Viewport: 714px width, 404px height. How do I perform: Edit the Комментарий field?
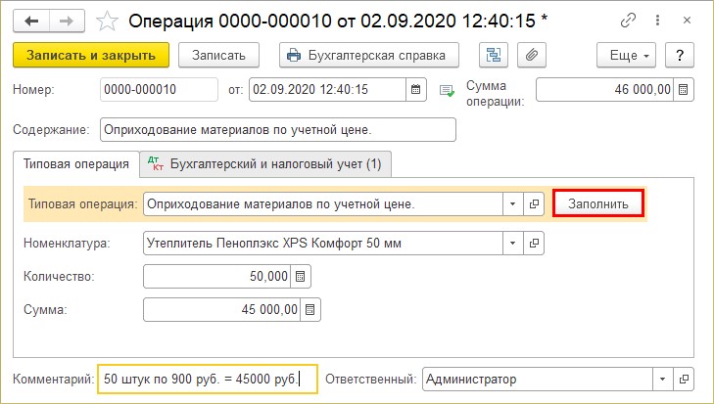point(208,379)
